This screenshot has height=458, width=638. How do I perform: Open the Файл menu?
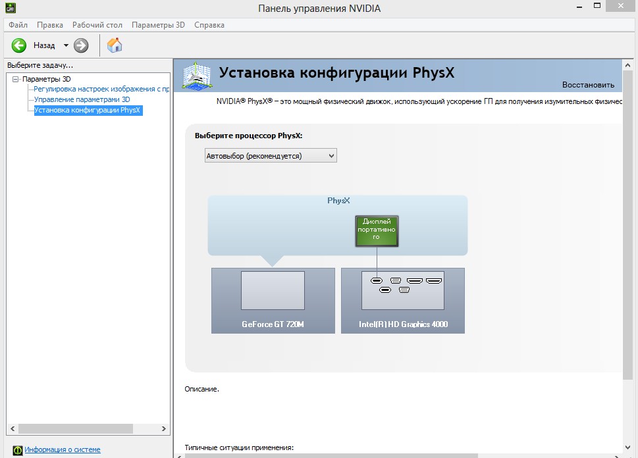click(18, 25)
